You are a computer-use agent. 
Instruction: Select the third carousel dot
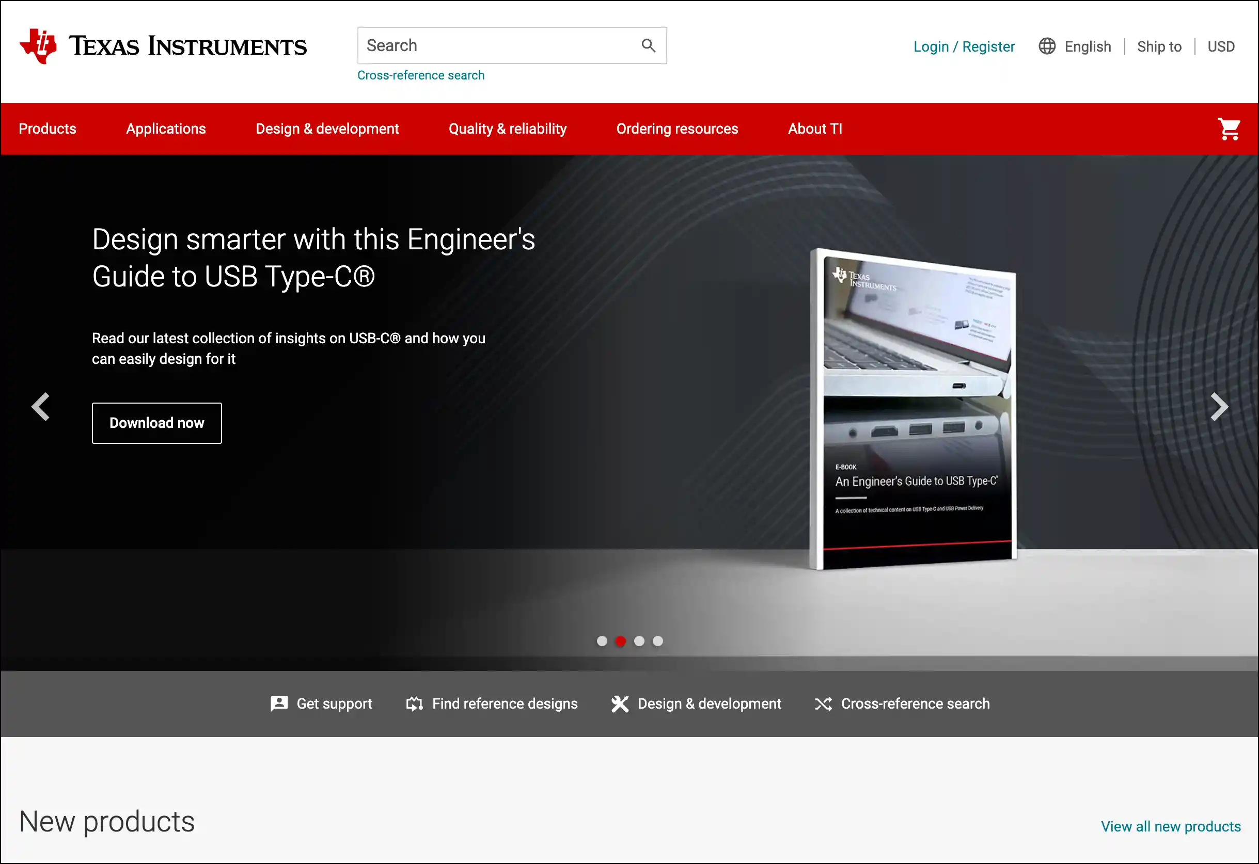point(639,641)
